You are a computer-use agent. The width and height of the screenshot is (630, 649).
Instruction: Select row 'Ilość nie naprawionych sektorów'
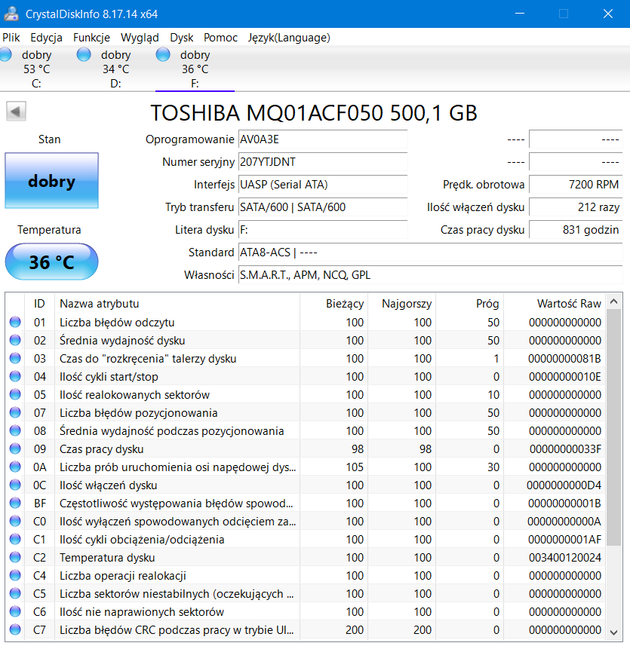pyautogui.click(x=306, y=611)
